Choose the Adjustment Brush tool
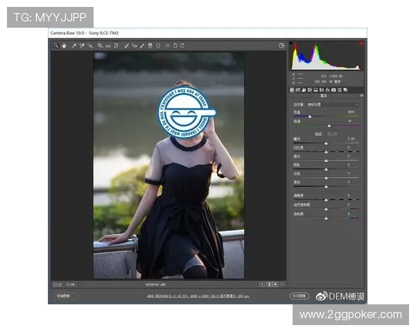Screen dimensions: 416x332 coord(142,46)
